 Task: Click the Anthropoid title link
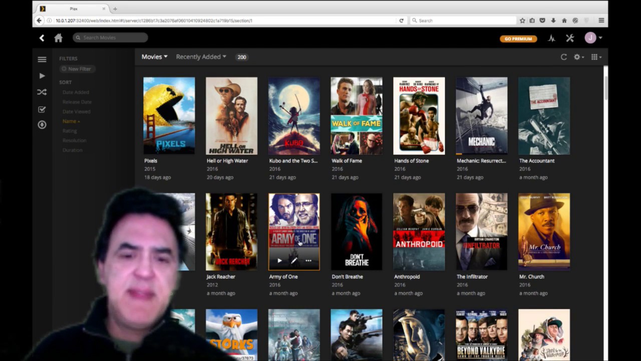[407, 277]
